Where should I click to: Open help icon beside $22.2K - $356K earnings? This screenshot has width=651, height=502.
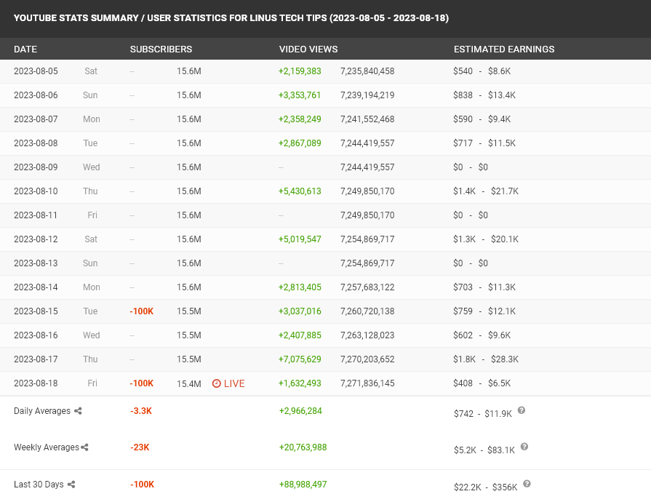point(527,484)
